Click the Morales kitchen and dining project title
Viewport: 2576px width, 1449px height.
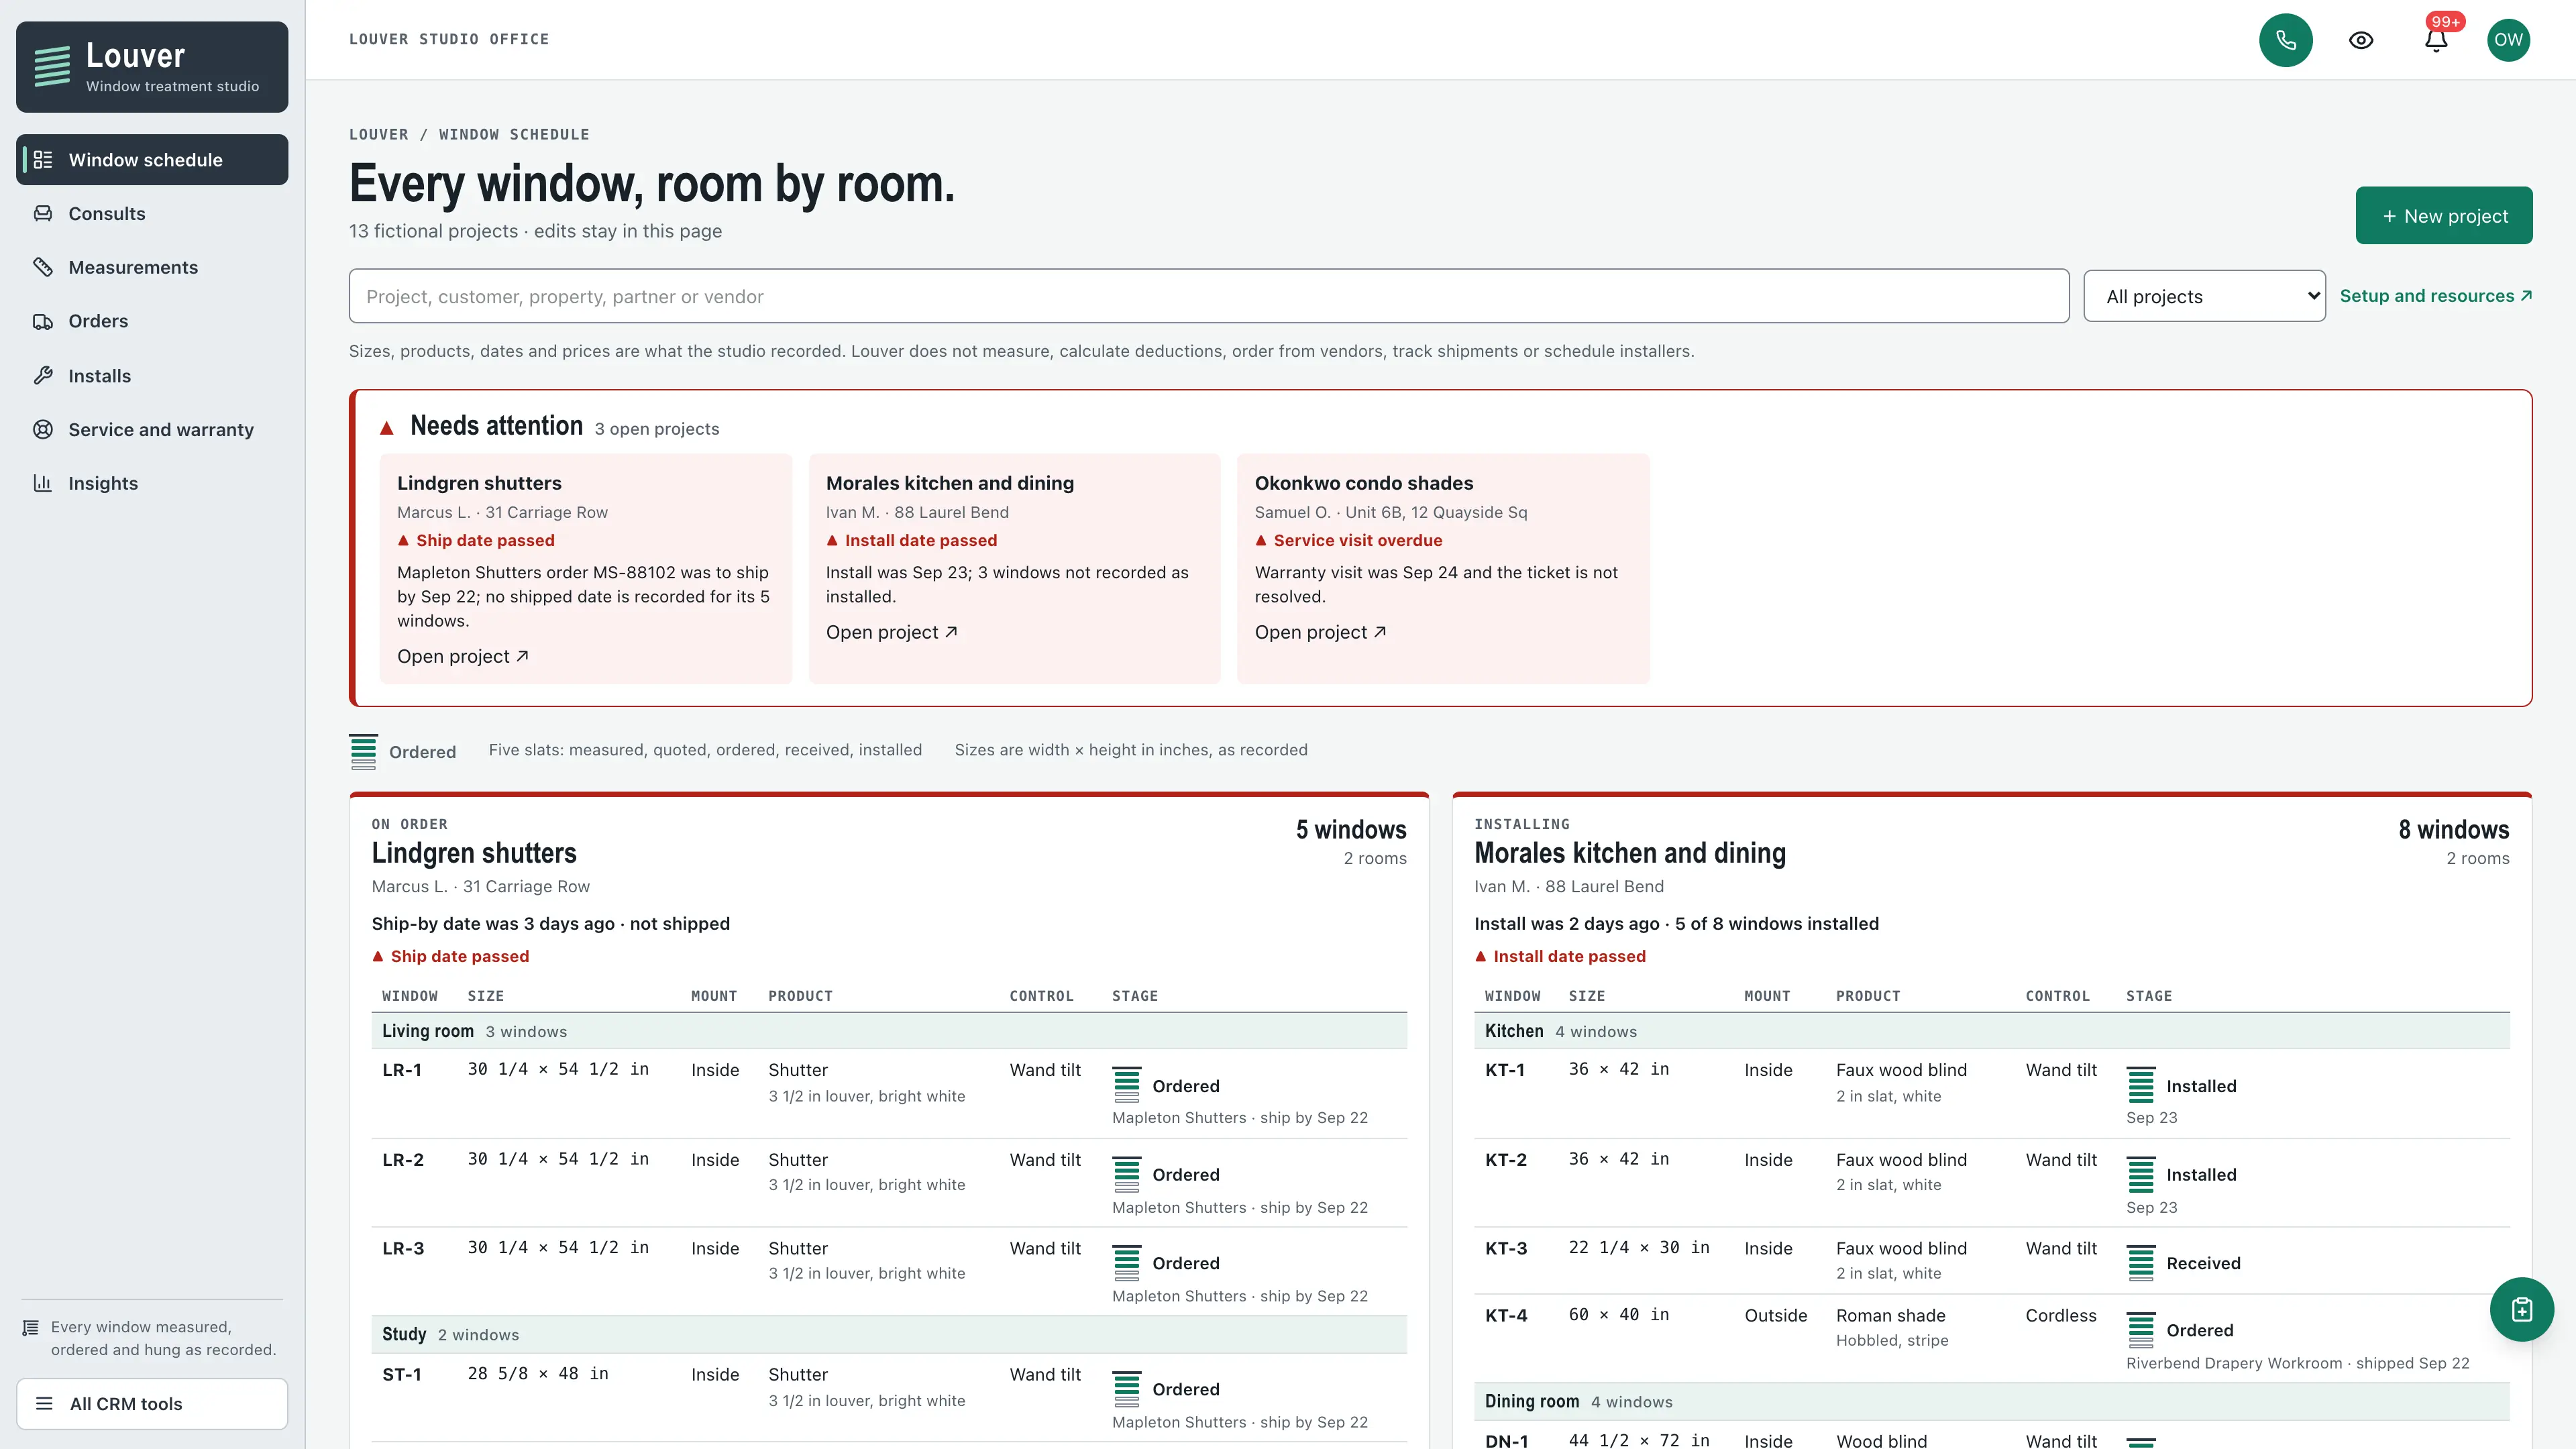tap(1630, 853)
